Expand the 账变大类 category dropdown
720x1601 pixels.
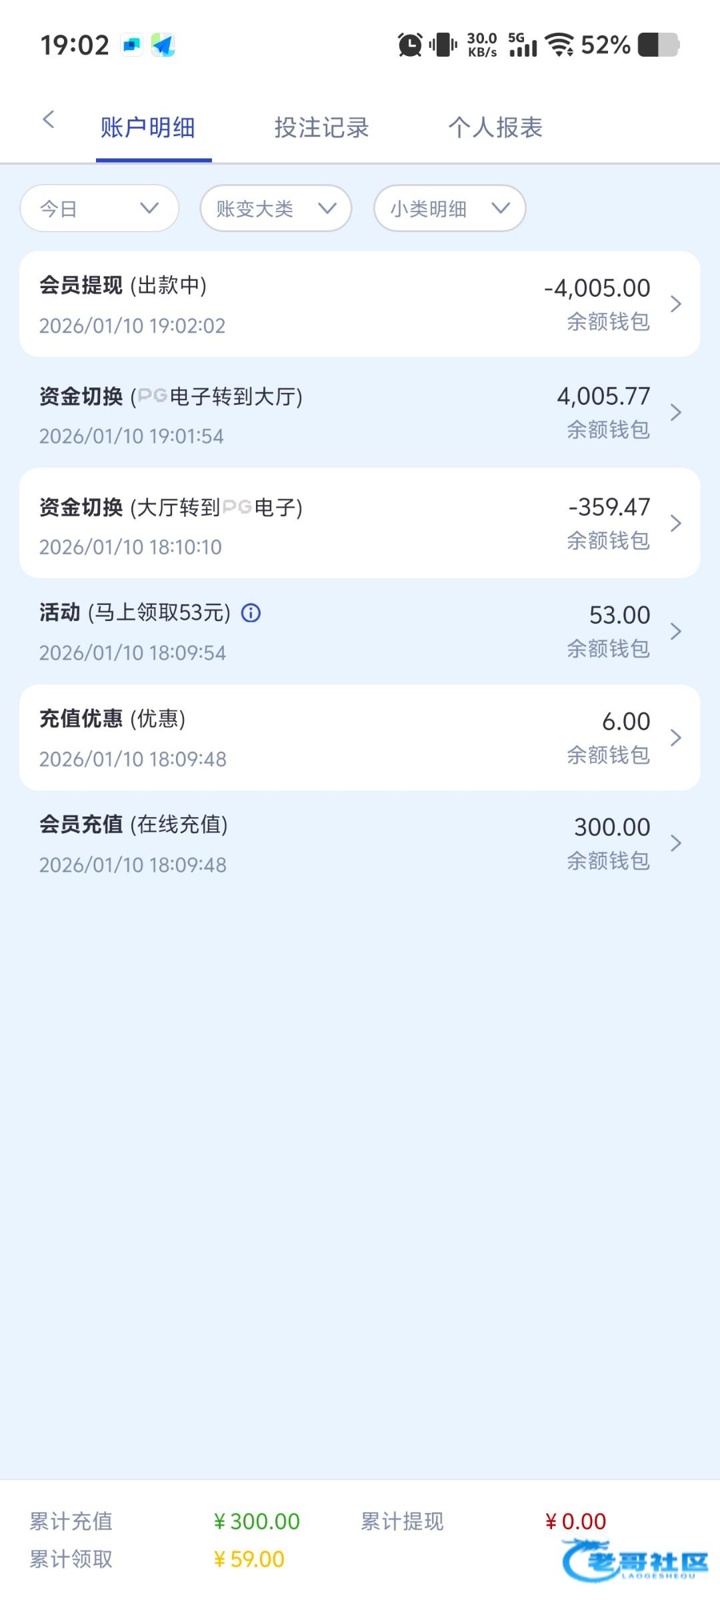point(276,209)
